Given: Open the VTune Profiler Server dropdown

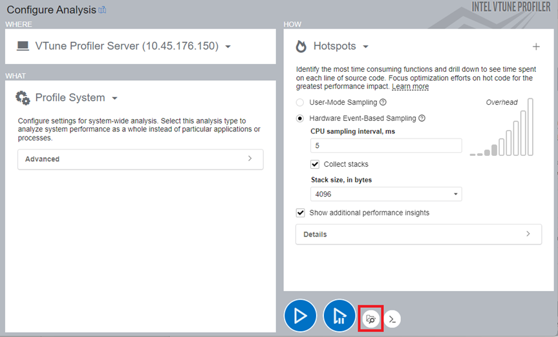Looking at the screenshot, I should point(228,47).
